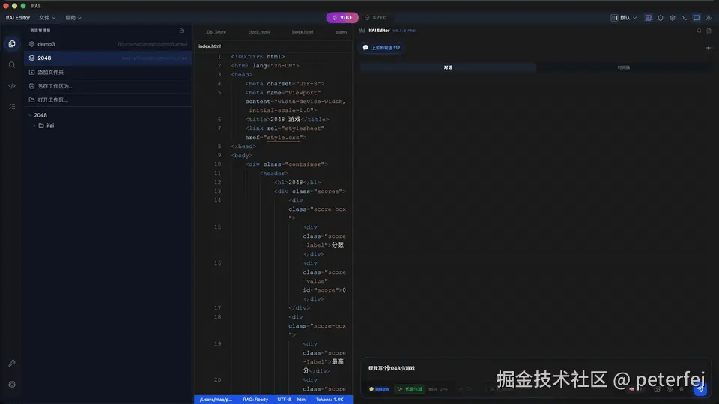Click Tokens: 1.0K in the status bar
The width and height of the screenshot is (719, 404).
point(330,400)
